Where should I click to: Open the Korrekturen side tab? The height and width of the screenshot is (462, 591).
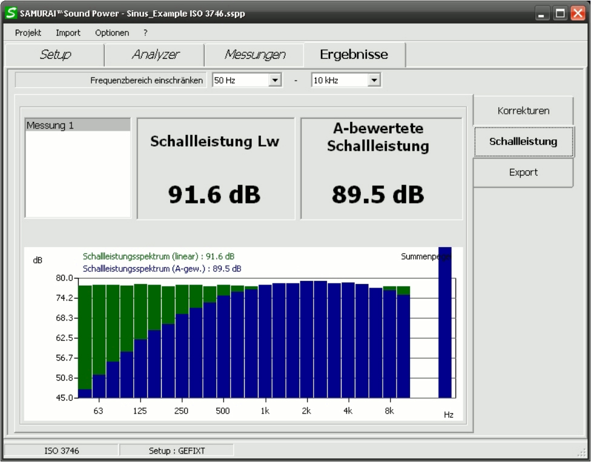(523, 111)
